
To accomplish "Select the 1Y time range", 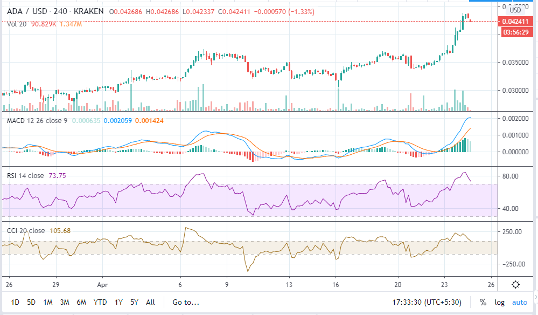I will (x=118, y=302).
